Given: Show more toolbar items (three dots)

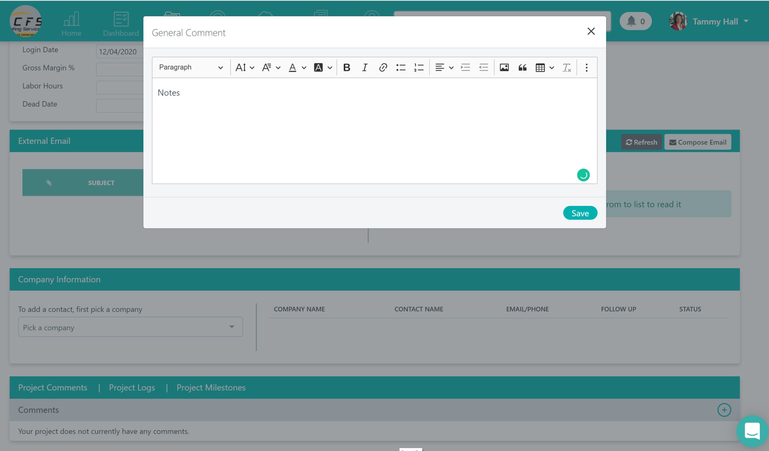Looking at the screenshot, I should point(586,67).
